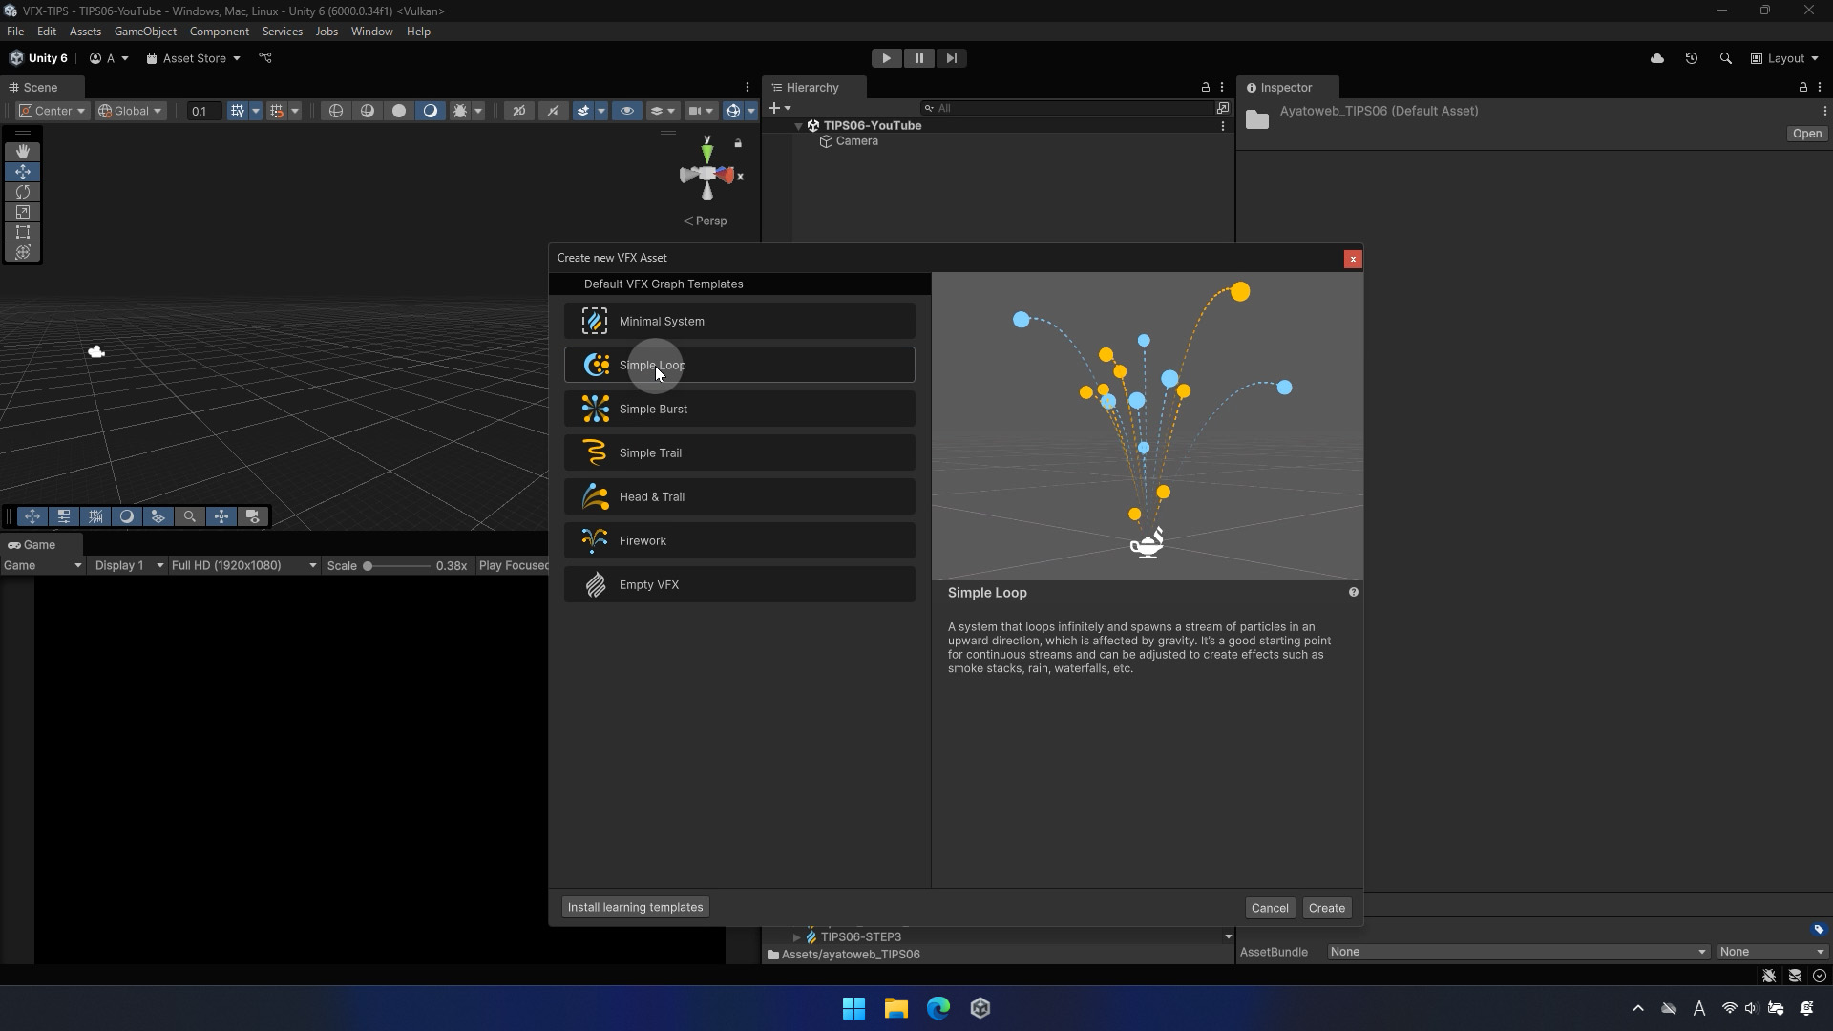1833x1031 pixels.
Task: Click Install learning templates button
Action: click(x=635, y=907)
